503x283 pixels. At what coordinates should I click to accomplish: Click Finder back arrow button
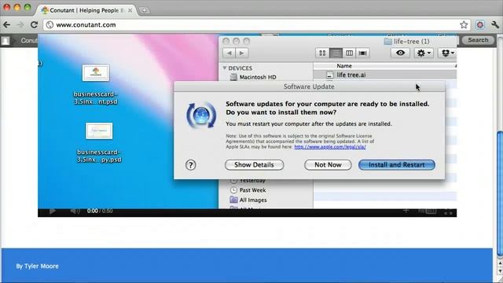pos(229,53)
